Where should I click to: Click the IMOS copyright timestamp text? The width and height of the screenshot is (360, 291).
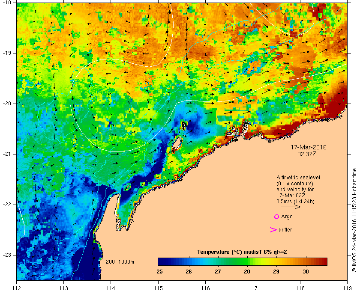click(354, 220)
